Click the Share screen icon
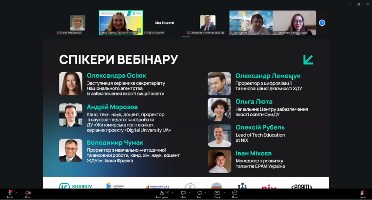 [x=217, y=194]
